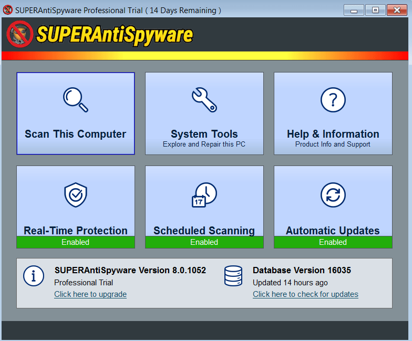This screenshot has height=341, width=412.
Task: Click the title bar application icon
Action: click(8, 10)
